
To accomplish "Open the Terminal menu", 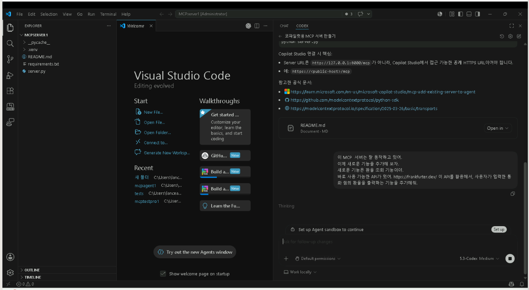I will (108, 14).
